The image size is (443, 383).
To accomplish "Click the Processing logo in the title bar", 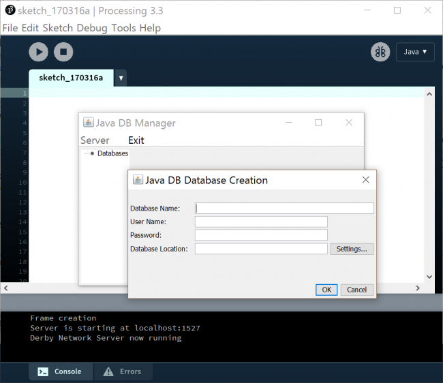I will pyautogui.click(x=10, y=10).
